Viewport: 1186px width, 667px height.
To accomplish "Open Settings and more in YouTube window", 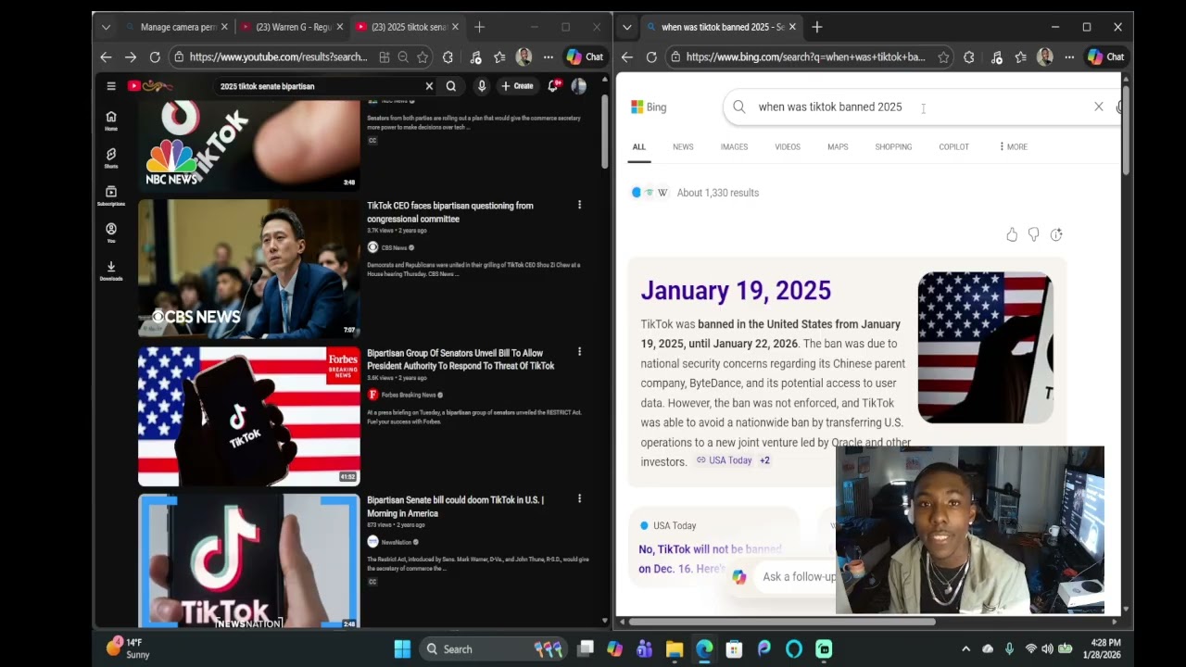I will click(549, 57).
